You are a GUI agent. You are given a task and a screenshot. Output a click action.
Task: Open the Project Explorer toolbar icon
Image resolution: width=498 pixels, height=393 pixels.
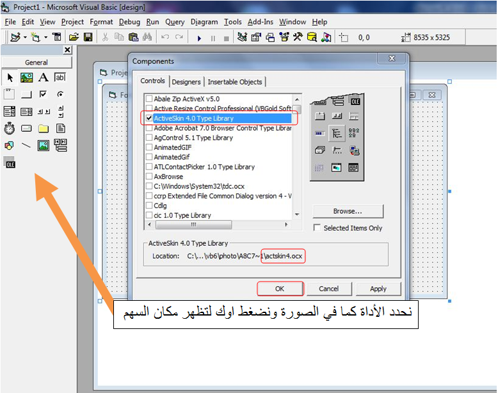(242, 37)
